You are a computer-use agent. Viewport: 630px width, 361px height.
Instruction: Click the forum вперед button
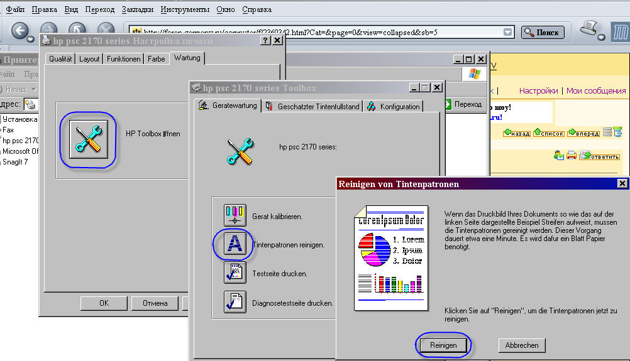[583, 132]
